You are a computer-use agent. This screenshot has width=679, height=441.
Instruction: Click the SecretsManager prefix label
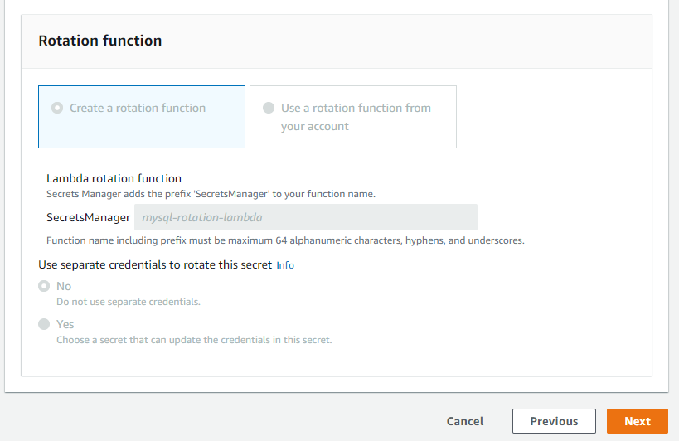[x=88, y=217]
